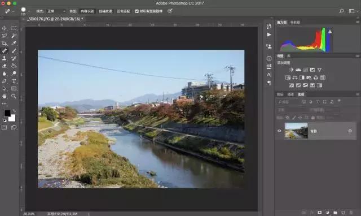Select the Lasso tool
The width and height of the screenshot is (361, 216).
click(x=4, y=36)
